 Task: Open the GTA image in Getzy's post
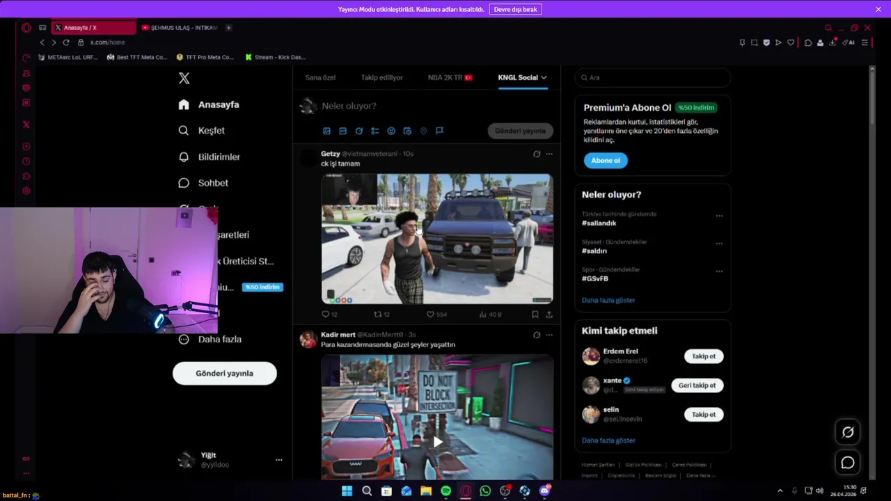pyautogui.click(x=437, y=239)
